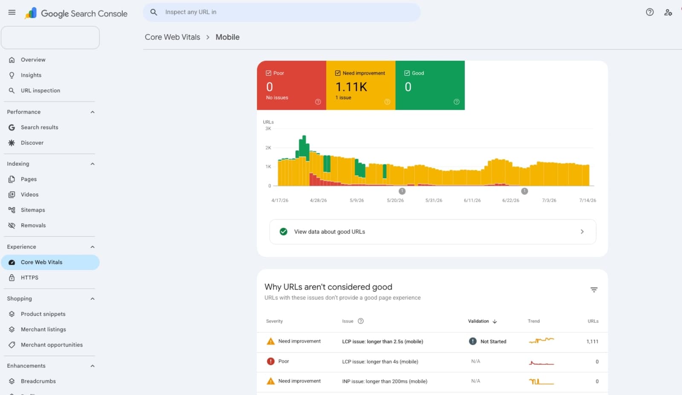682x395 pixels.
Task: Open the hamburger main menu
Action: (12, 12)
